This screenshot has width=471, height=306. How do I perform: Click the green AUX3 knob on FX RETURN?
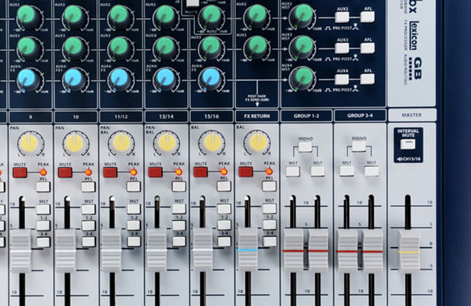click(x=256, y=47)
